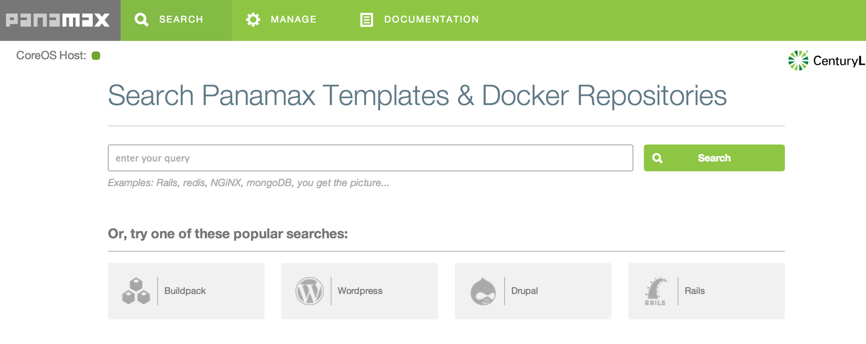Click the CenturyLink starburst logo

(x=798, y=60)
